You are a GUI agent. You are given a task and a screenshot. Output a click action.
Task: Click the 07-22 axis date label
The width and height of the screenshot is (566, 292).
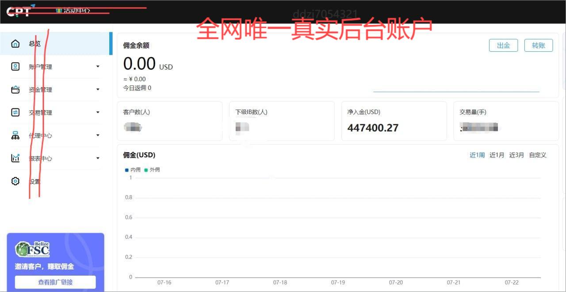point(512,282)
